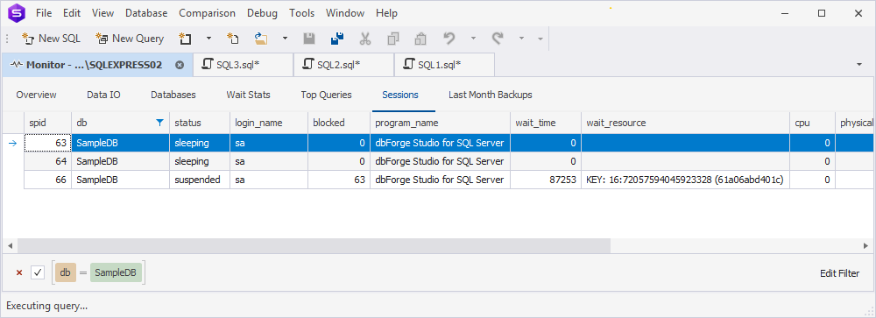Click the Open File folder icon

click(x=261, y=39)
